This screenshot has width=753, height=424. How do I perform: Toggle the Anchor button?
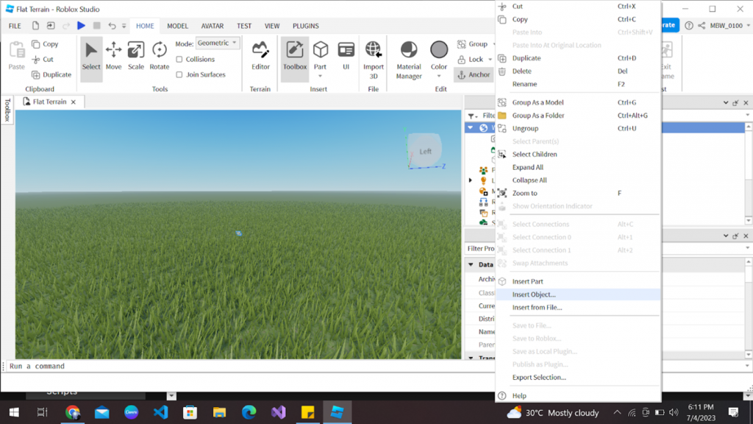(474, 74)
